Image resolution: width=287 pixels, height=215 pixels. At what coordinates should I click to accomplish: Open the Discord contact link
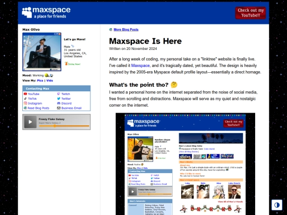[x=66, y=104]
